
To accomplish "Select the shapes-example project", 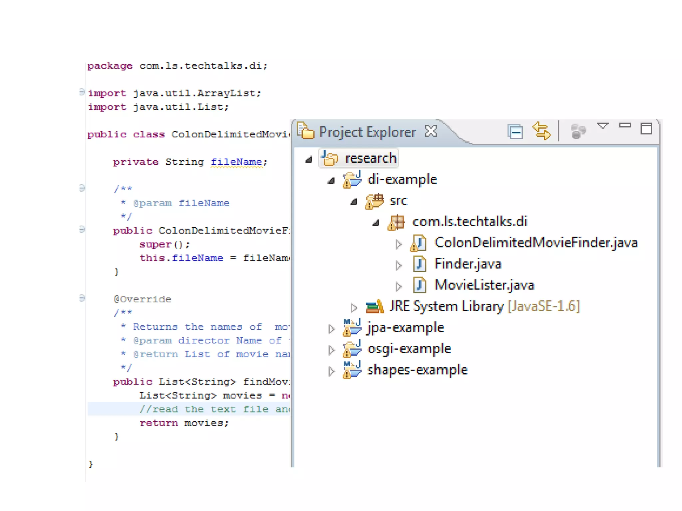I will click(417, 370).
